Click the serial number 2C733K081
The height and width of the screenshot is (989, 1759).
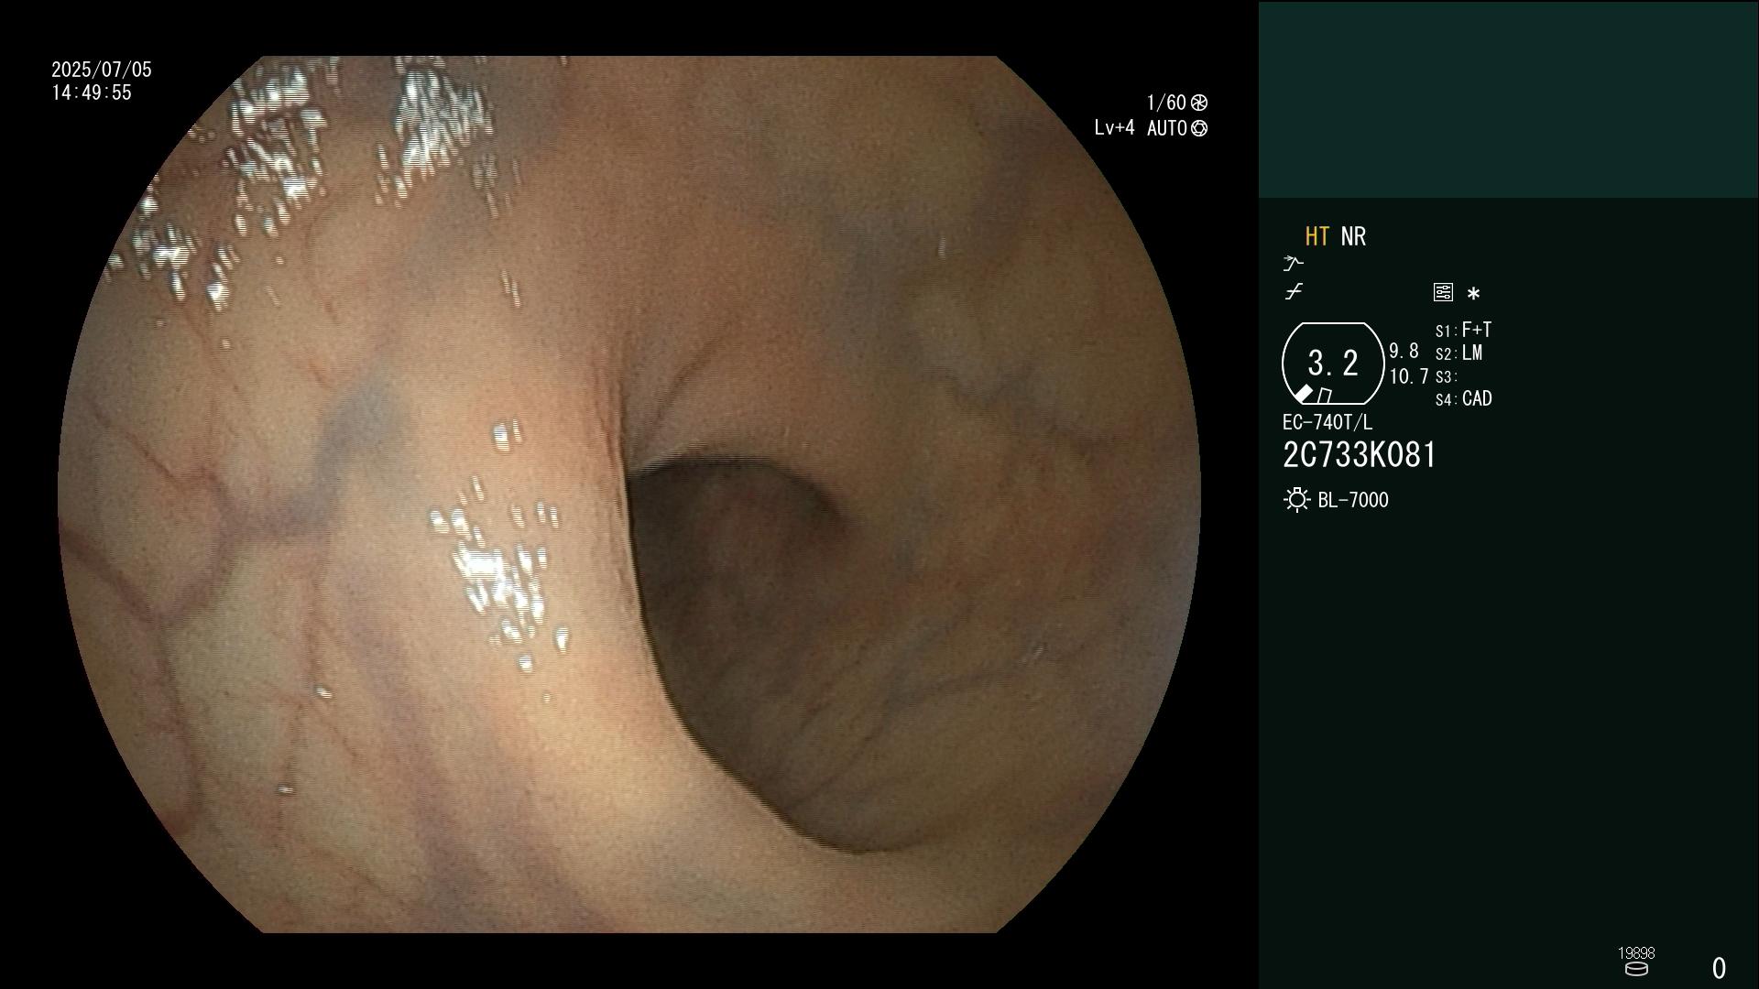click(x=1360, y=455)
